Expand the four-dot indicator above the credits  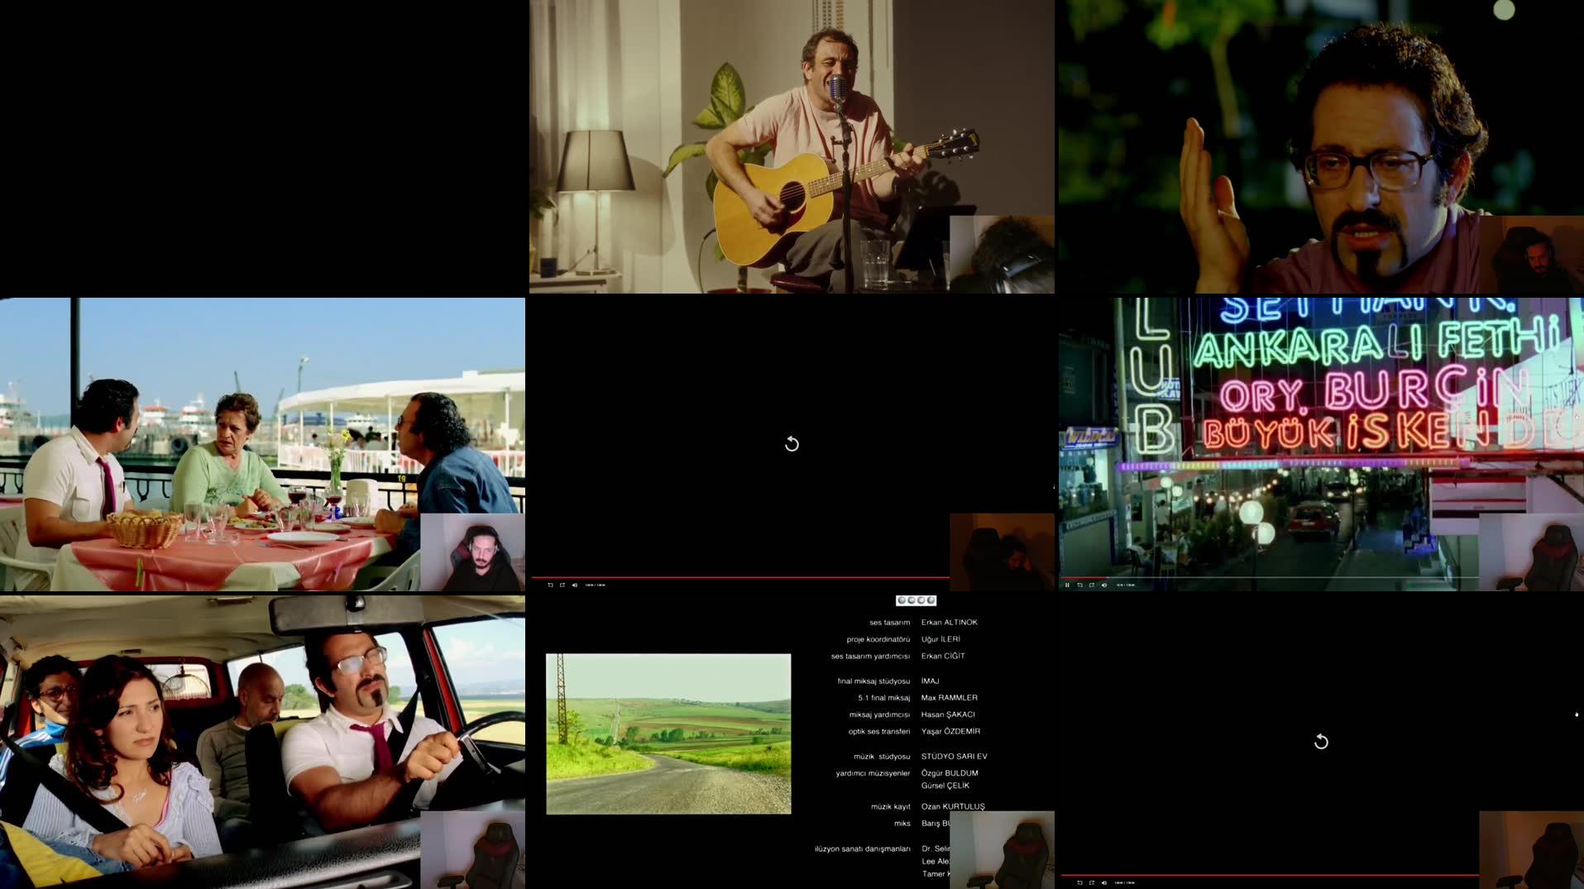click(914, 600)
